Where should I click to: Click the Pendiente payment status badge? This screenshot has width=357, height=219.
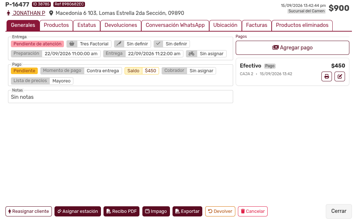[x=24, y=71]
